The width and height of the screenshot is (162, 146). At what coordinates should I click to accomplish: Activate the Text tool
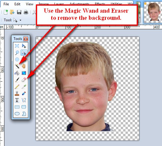[x=17, y=100]
